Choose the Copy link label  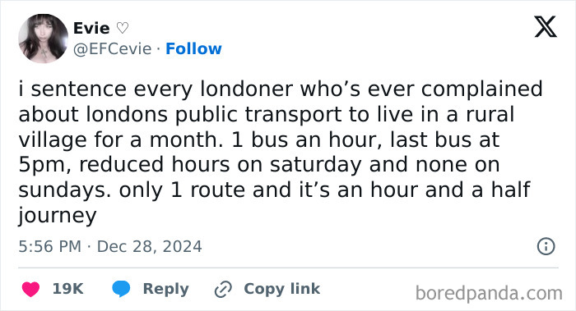[281, 289]
